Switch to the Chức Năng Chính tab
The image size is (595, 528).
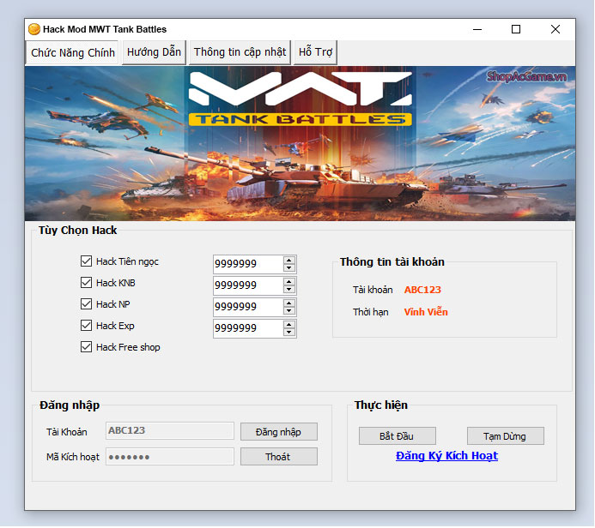(72, 52)
